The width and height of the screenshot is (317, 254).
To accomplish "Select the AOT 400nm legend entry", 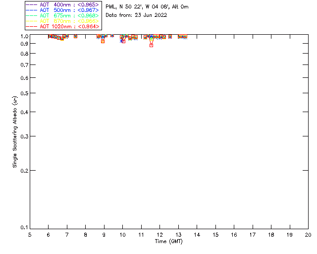I will pos(62,4).
